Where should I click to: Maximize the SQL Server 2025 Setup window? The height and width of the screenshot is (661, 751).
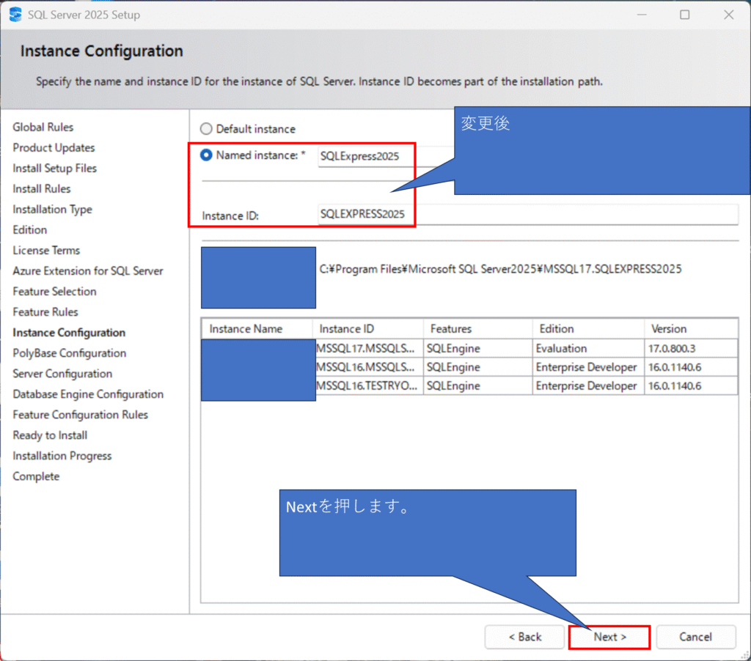pyautogui.click(x=685, y=15)
